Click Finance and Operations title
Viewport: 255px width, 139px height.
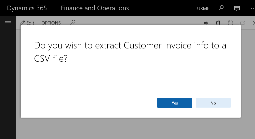coord(95,8)
